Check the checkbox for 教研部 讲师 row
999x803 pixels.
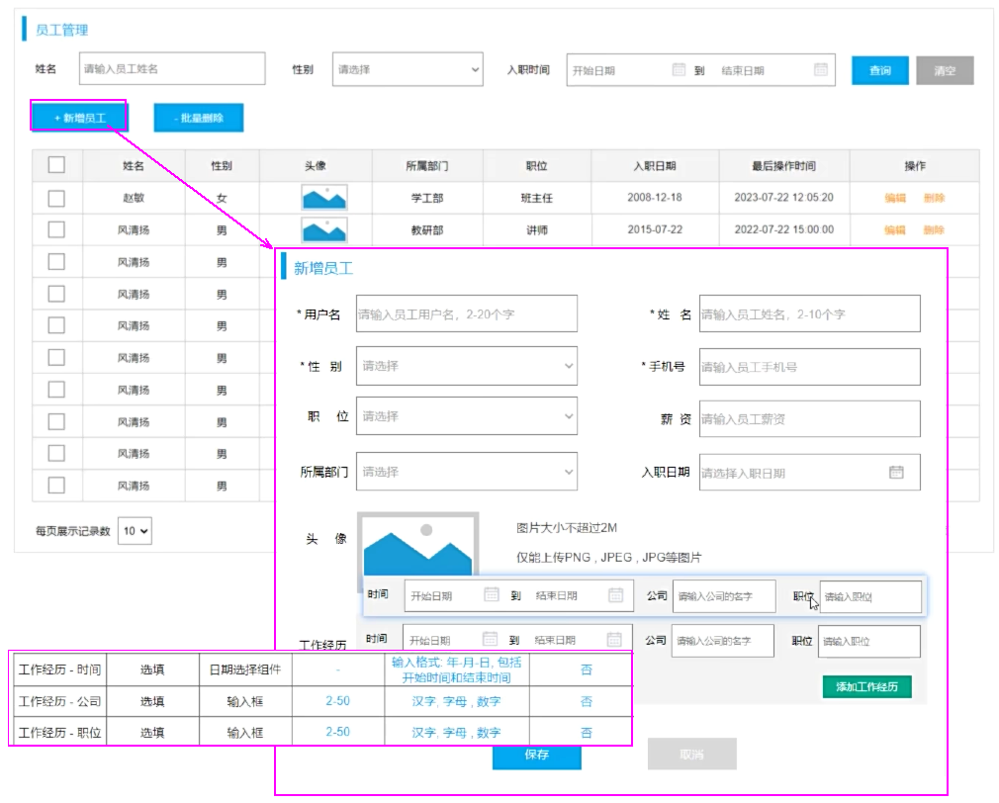coord(56,230)
